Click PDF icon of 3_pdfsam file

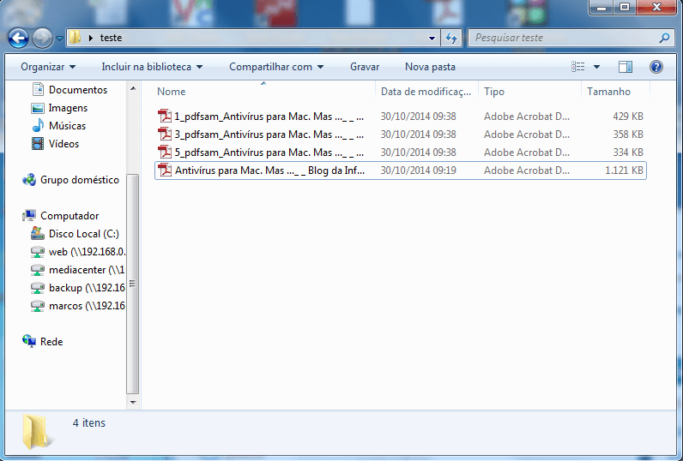tap(165, 134)
